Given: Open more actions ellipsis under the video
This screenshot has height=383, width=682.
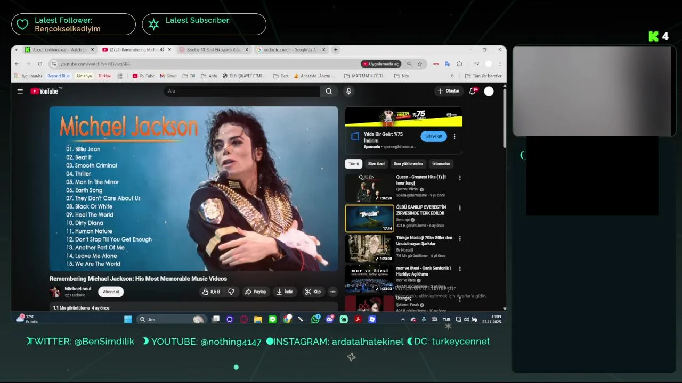Looking at the screenshot, I should click(333, 292).
